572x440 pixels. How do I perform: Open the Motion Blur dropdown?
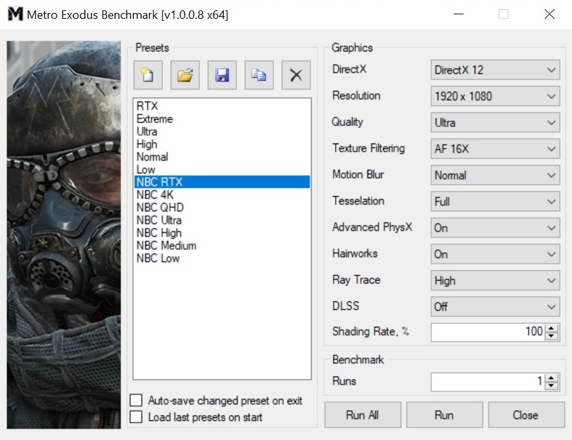pyautogui.click(x=495, y=175)
